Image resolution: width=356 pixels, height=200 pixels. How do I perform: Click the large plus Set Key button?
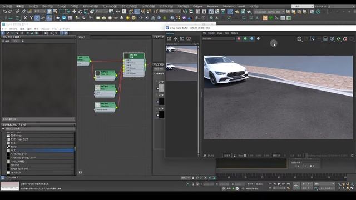click(296, 186)
